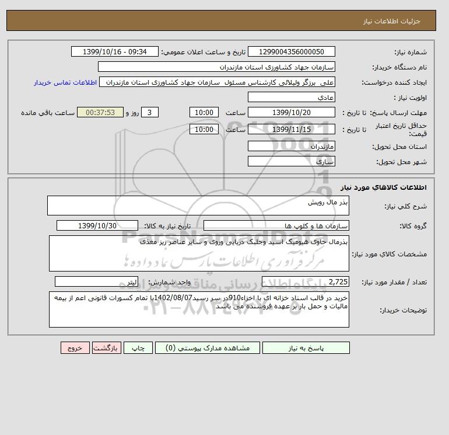This screenshot has height=435, width=449.
Task: Click the توضیحات خریدار text area
Action: 199,309
